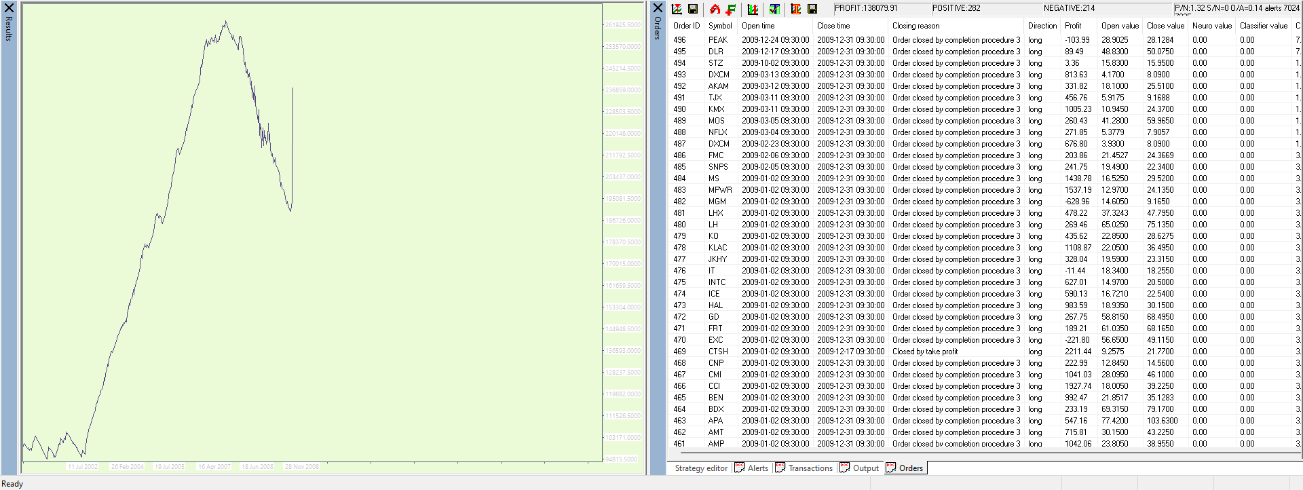Click the Symbol column header

coord(720,26)
